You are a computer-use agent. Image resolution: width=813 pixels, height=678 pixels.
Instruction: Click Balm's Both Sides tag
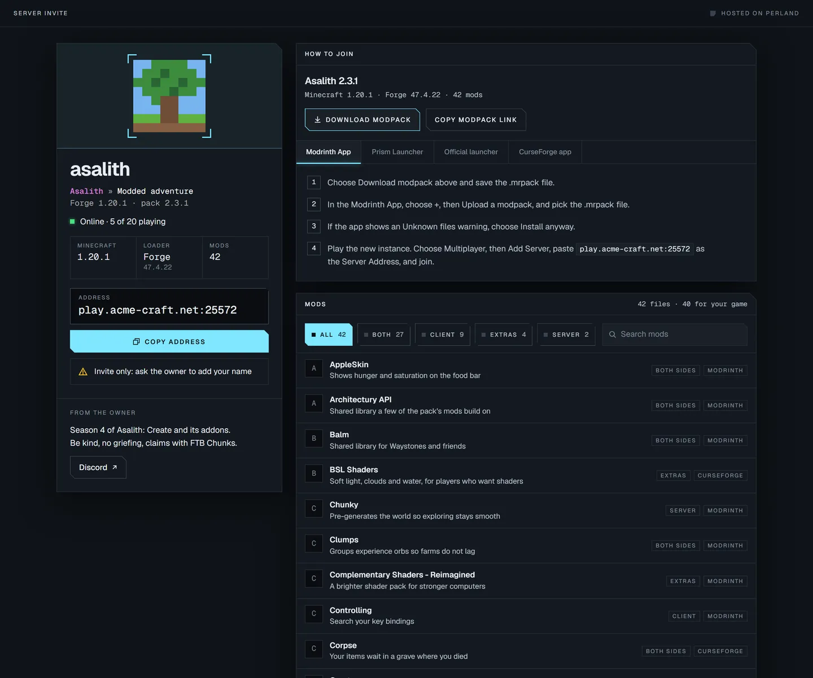click(x=675, y=441)
